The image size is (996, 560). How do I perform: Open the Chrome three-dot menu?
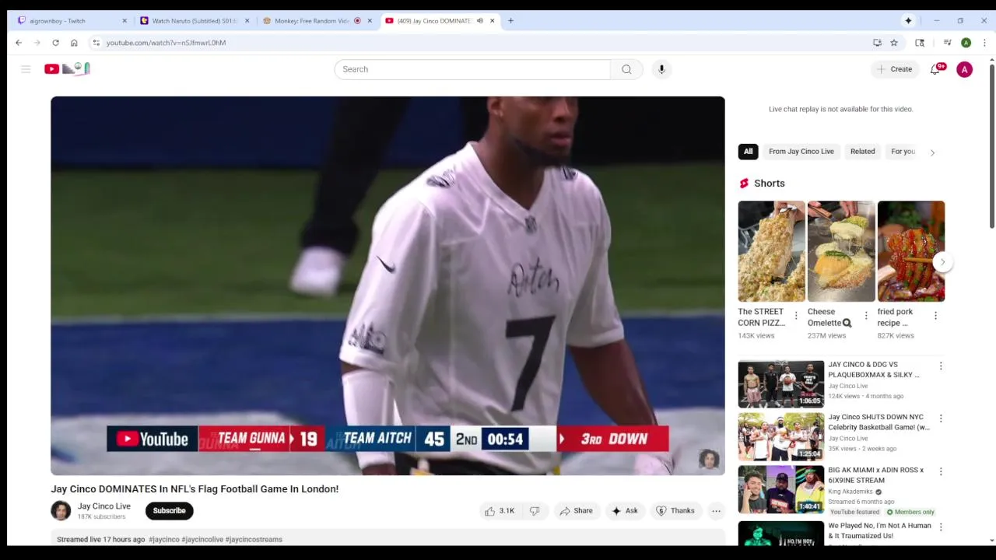tap(984, 43)
